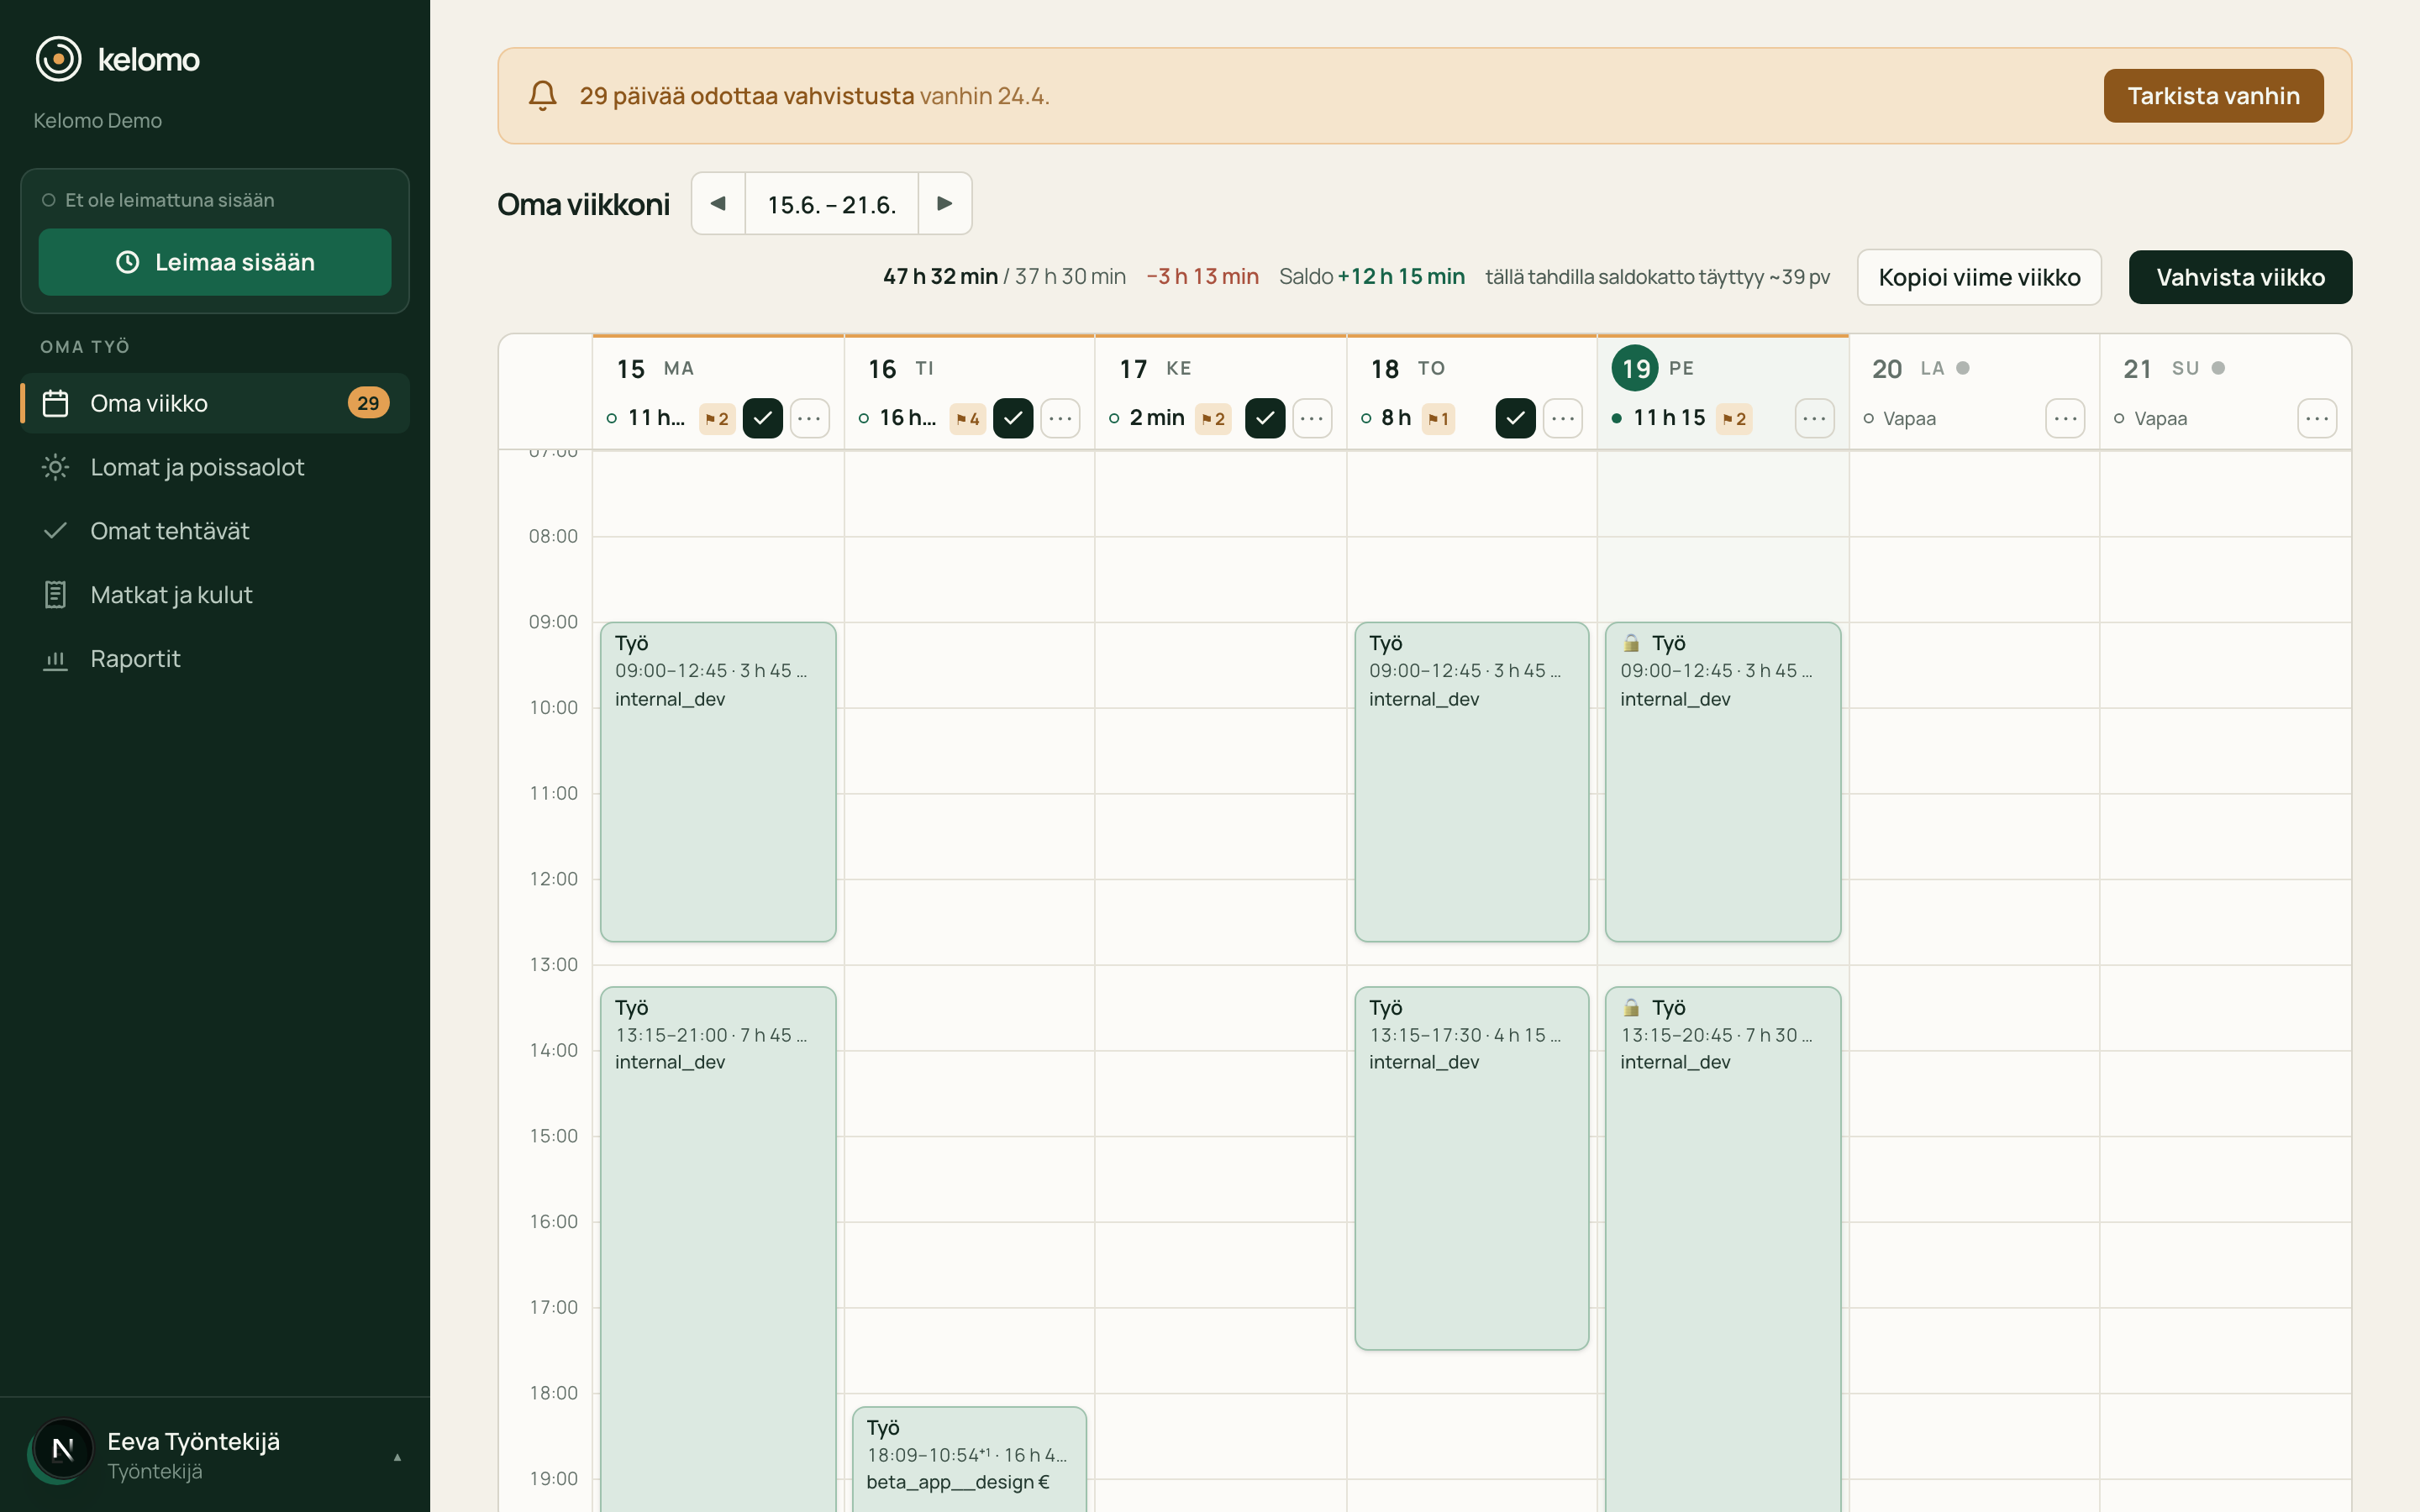Screen dimensions: 2420x1512
Task: Click Vapaa label on Sunday
Action: [2160, 419]
